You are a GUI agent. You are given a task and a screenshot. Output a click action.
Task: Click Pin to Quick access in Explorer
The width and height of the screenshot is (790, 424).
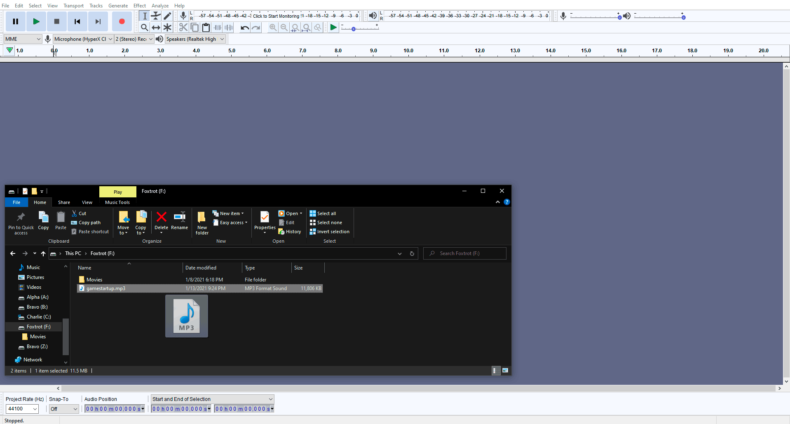[x=21, y=223]
